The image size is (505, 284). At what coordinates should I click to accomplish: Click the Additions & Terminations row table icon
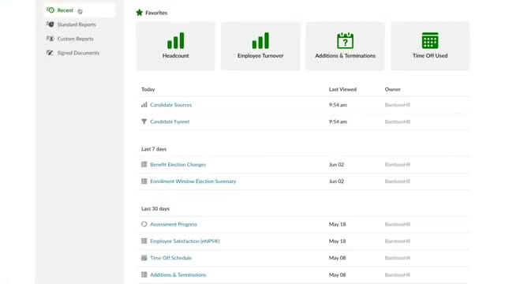pos(144,275)
